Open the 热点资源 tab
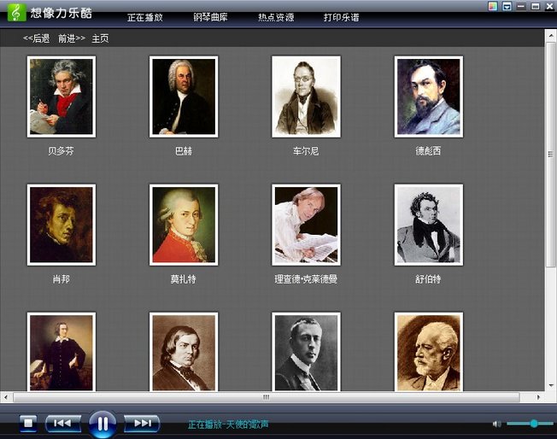 click(x=276, y=17)
